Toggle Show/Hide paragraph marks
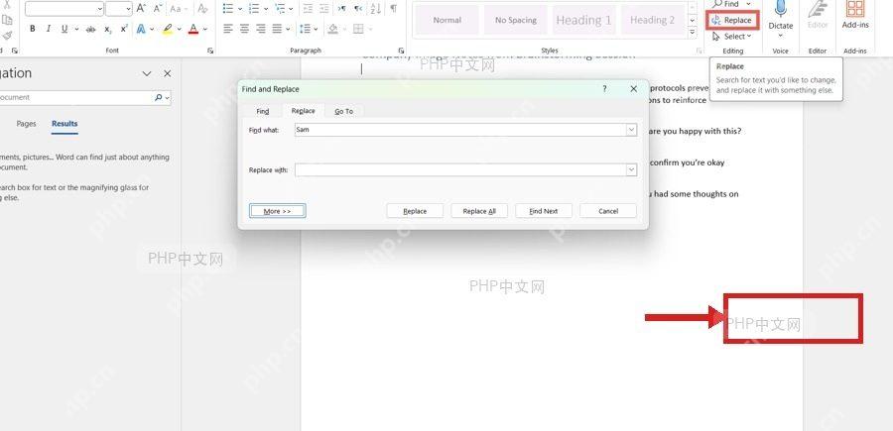Viewport: 893px width, 431px height. [394, 9]
